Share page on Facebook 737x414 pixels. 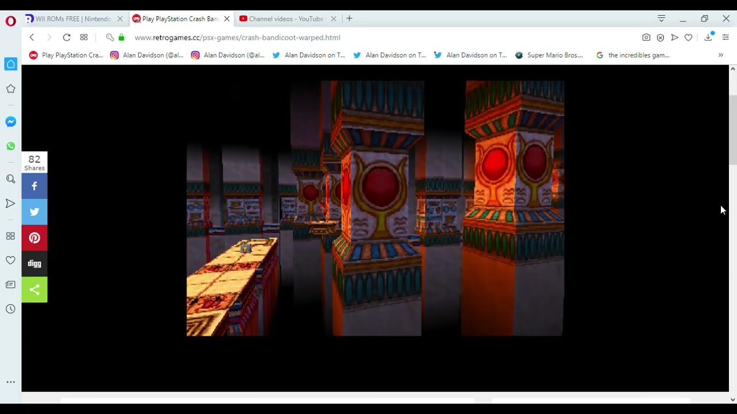(35, 186)
